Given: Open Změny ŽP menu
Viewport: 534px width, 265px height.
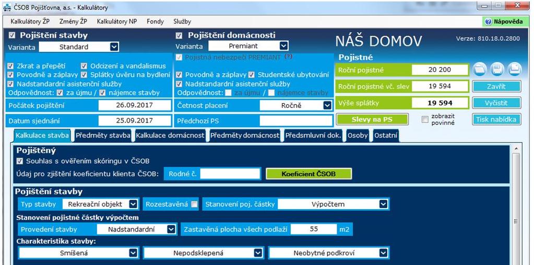Looking at the screenshot, I should pos(73,22).
